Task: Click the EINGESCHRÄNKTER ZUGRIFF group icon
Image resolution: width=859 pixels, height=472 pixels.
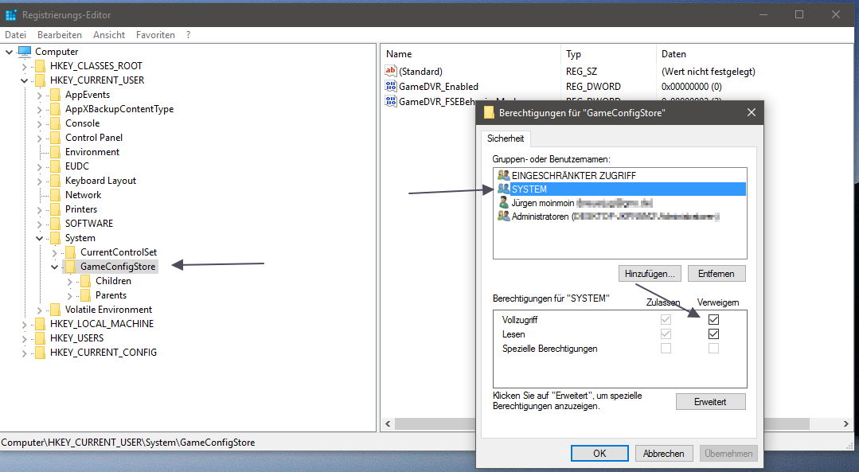Action: click(503, 175)
